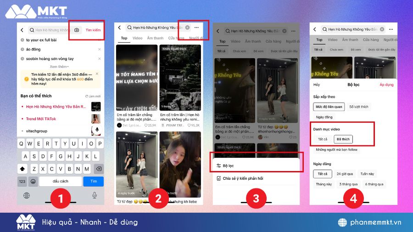Select '24 giờ qua' date filter
Screen dimensions: 413x232
pyautogui.click(x=345, y=174)
